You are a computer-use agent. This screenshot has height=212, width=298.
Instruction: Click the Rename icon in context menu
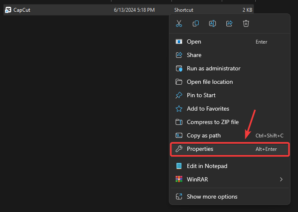(212, 23)
